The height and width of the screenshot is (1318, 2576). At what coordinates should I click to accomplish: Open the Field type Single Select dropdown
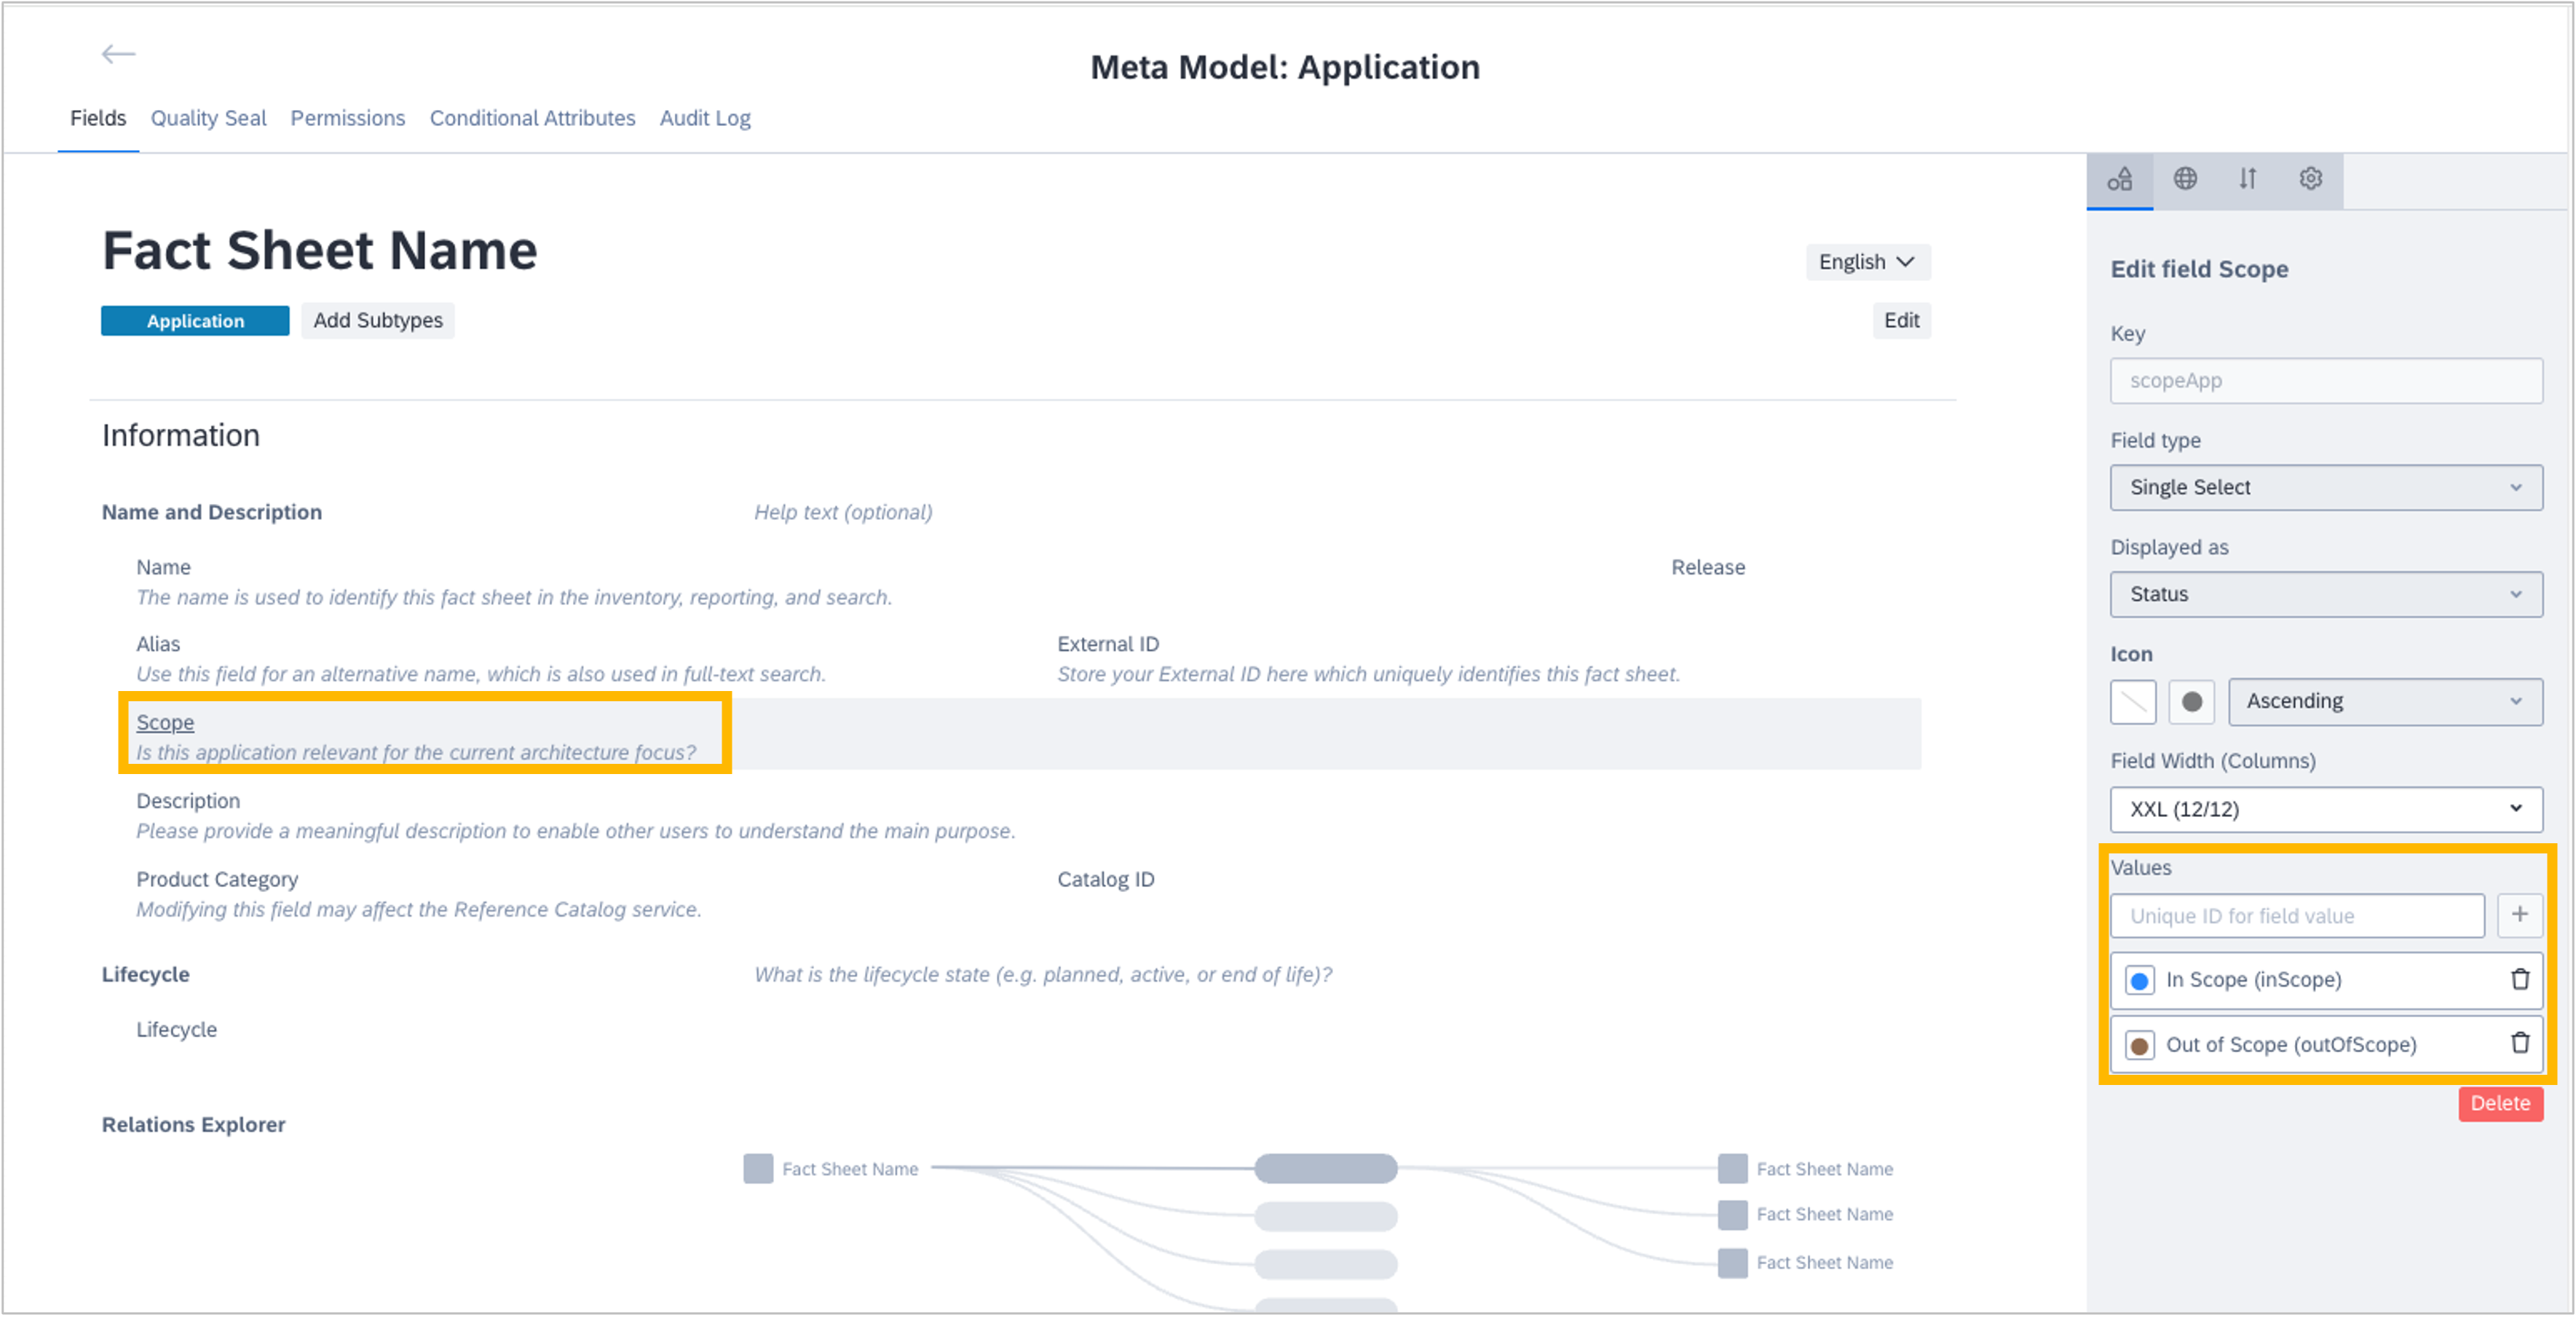click(x=2325, y=487)
